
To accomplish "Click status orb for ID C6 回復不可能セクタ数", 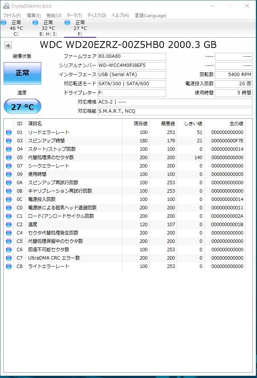I will (9, 250).
